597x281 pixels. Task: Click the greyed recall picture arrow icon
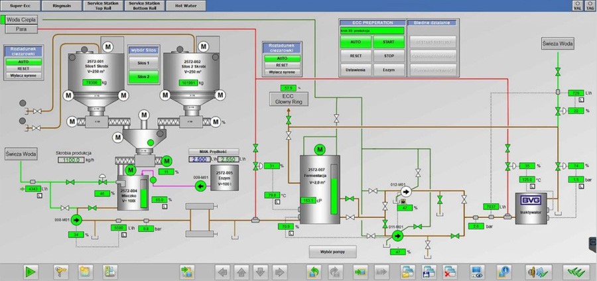(x=381, y=272)
